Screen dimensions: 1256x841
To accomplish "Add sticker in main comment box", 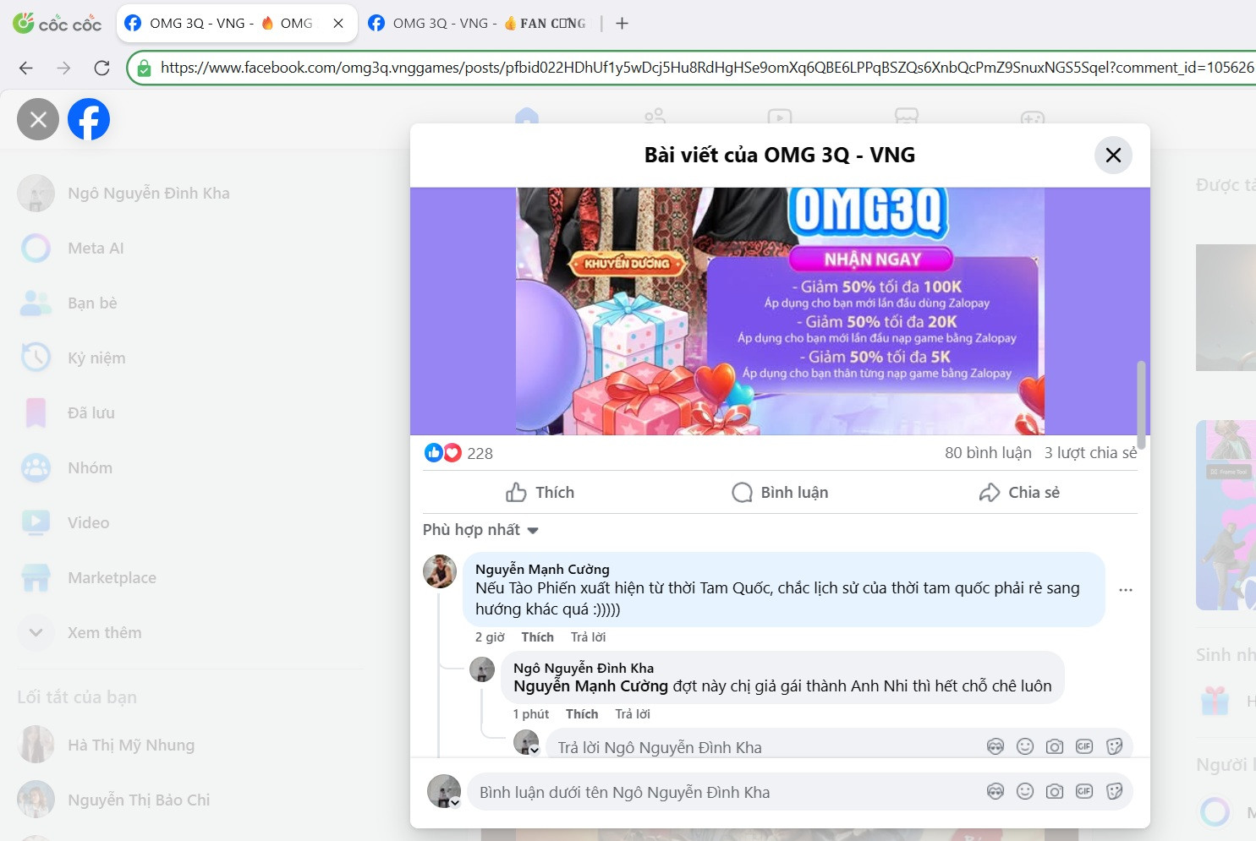I will (1114, 791).
